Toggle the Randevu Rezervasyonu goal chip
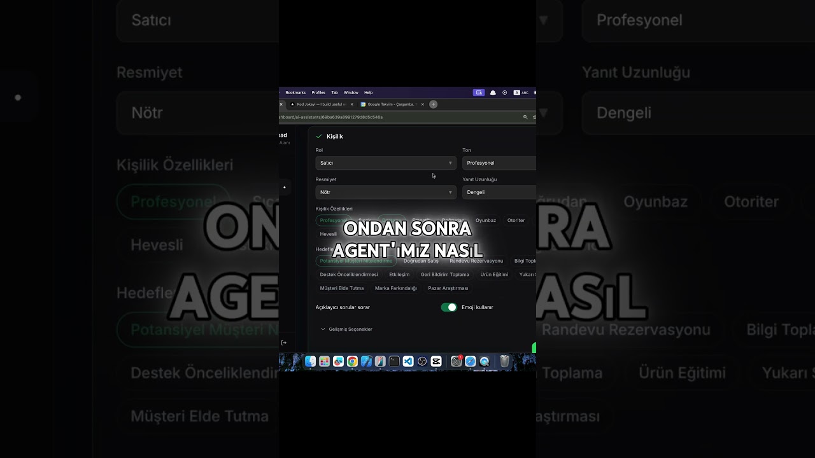Image resolution: width=815 pixels, height=458 pixels. coord(476,261)
